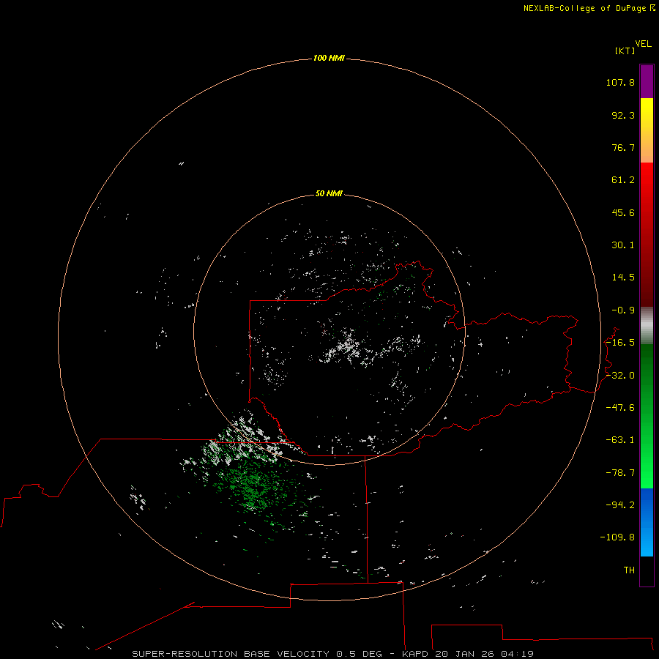Click the [KT] units label
Screen dimensions: 659x659
point(625,51)
